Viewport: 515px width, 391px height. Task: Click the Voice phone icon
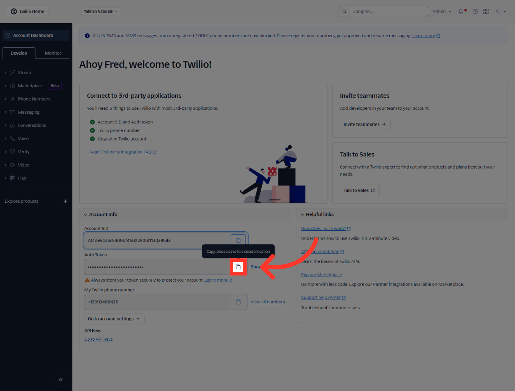(x=13, y=138)
